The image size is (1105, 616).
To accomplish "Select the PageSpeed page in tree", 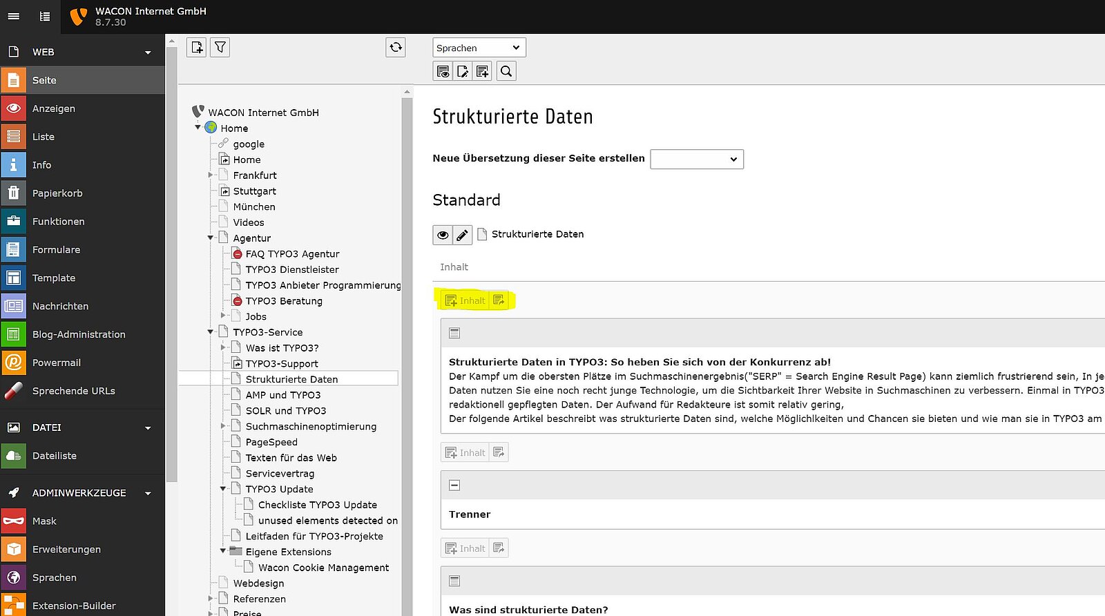I will pos(271,442).
